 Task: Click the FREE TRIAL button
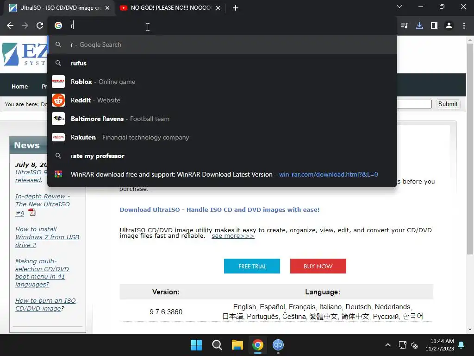pos(252,266)
